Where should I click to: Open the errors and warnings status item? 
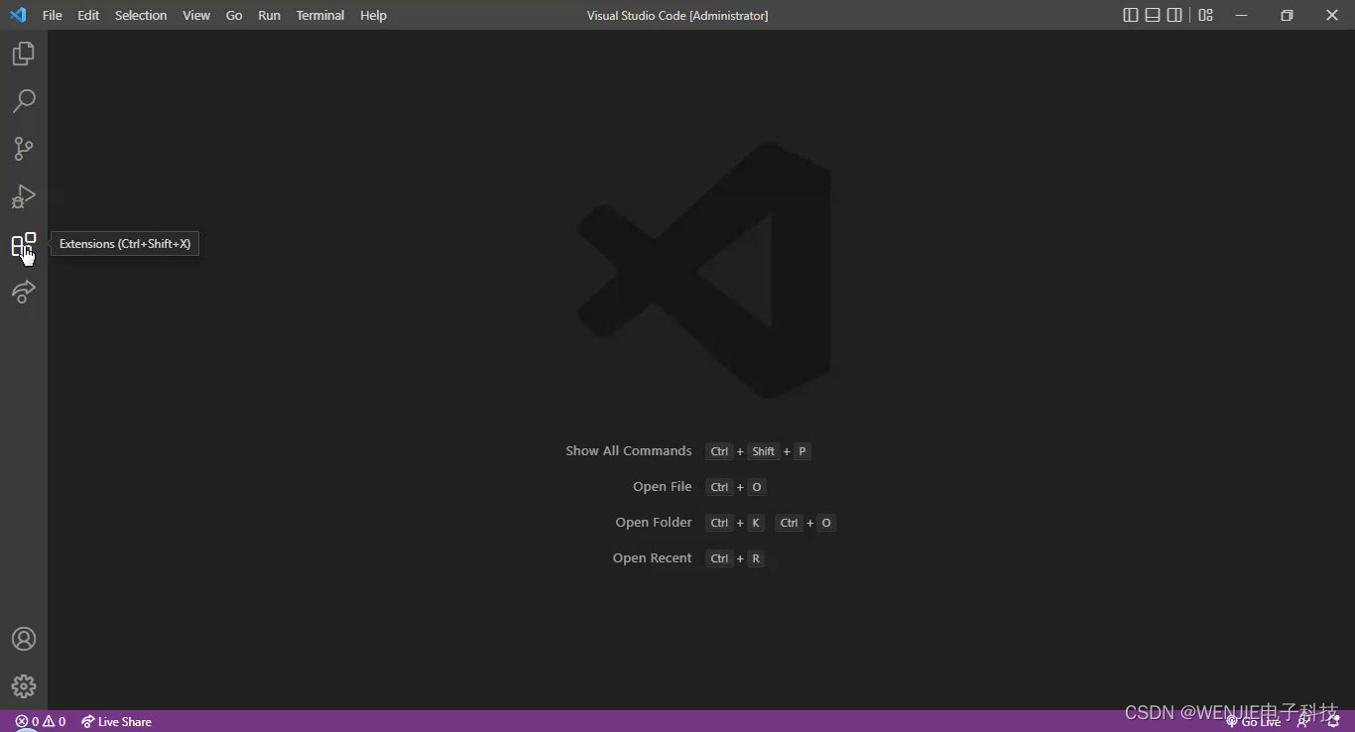(41, 722)
